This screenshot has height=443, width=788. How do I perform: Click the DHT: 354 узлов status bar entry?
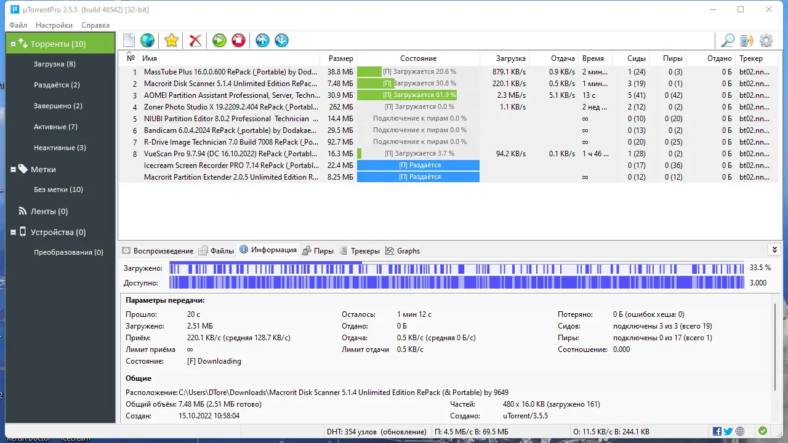(377, 432)
